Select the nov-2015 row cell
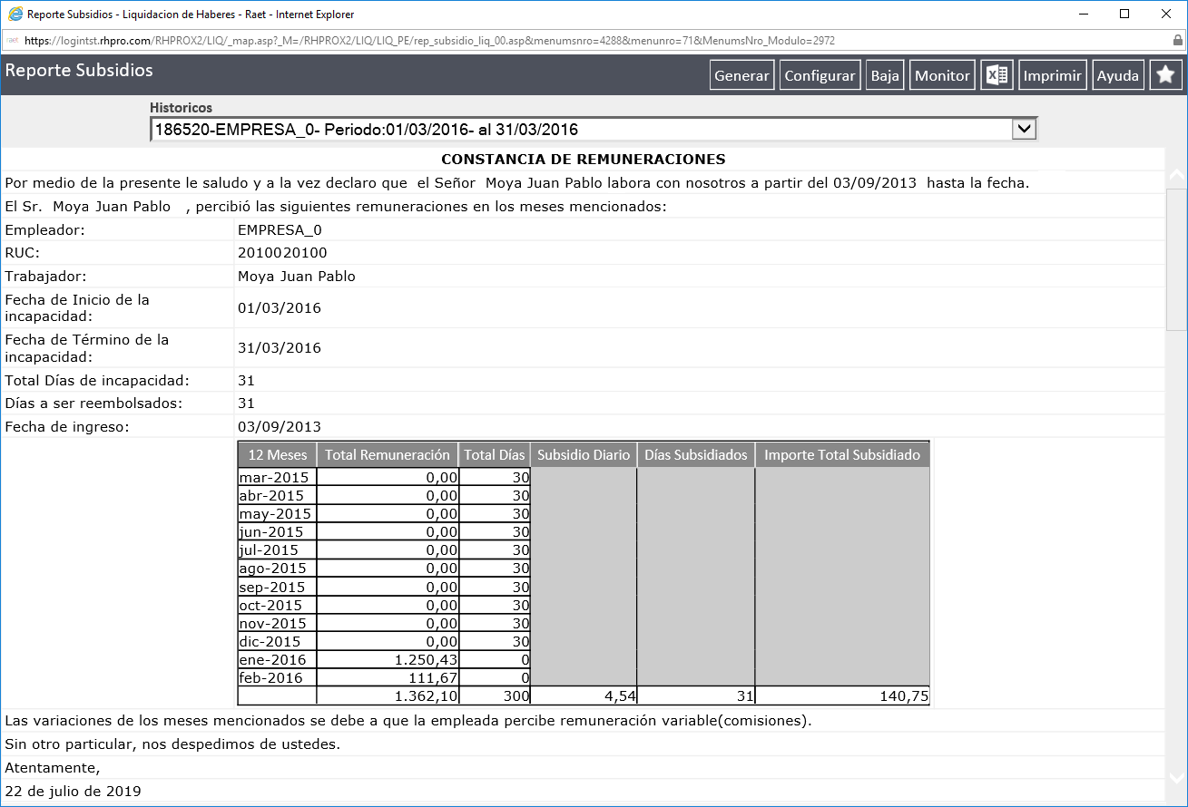This screenshot has width=1188, height=807. click(x=277, y=623)
